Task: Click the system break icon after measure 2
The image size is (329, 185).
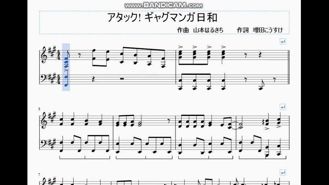Action: (x=283, y=41)
